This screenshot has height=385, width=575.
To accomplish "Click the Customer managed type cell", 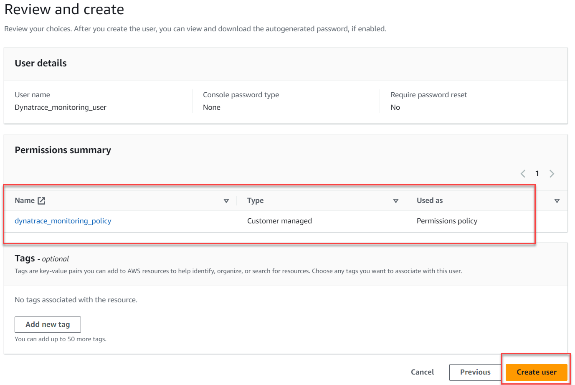I will [x=279, y=221].
